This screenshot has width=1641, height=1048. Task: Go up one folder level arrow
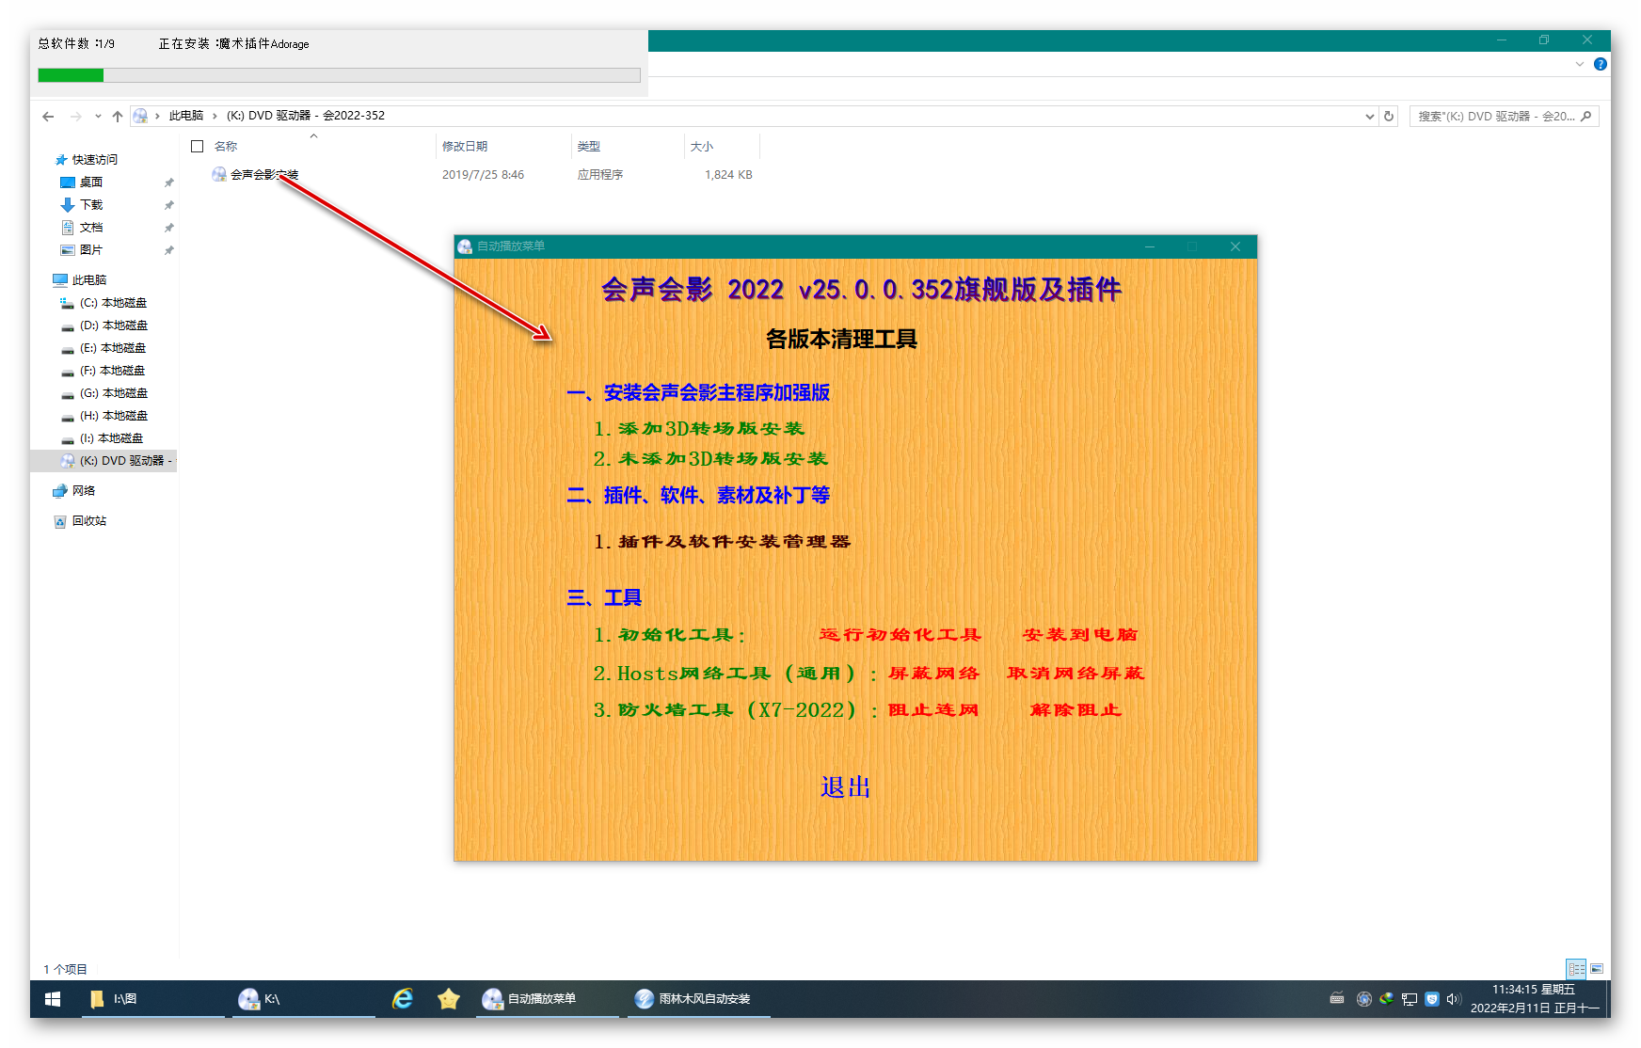118,117
